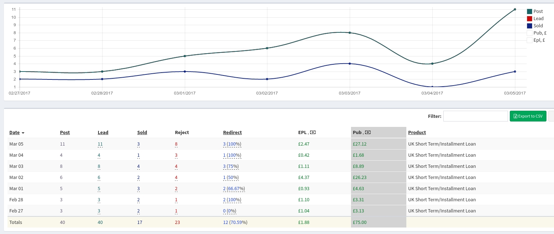The width and height of the screenshot is (554, 234).
Task: Enable the Pub, £ series legend box
Action: (529, 33)
